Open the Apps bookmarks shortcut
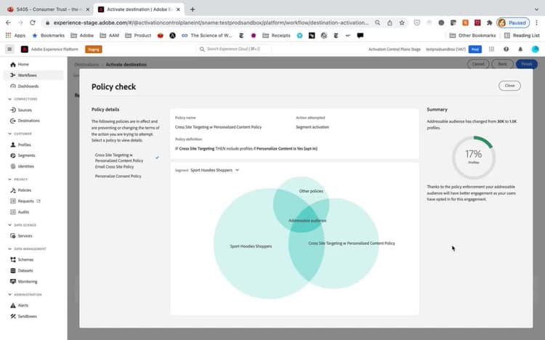The width and height of the screenshot is (545, 340). pyautogui.click(x=15, y=36)
